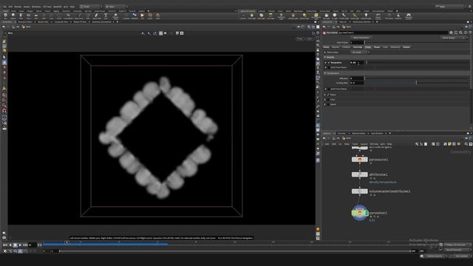Select the Helix shelf tool
Image resolution: width=473 pixels, height=266 pixels.
[157, 16]
